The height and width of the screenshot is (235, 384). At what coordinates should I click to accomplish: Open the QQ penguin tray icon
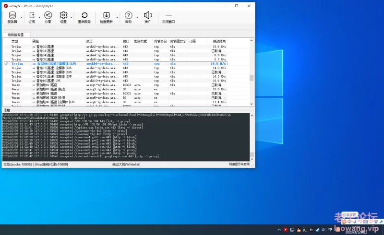[x=298, y=230]
